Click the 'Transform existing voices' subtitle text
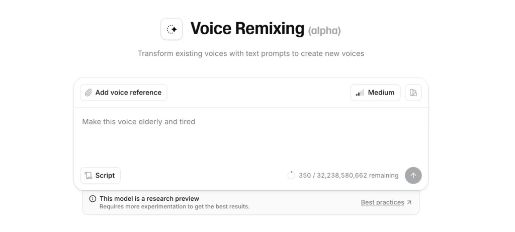The image size is (515, 232). click(250, 53)
